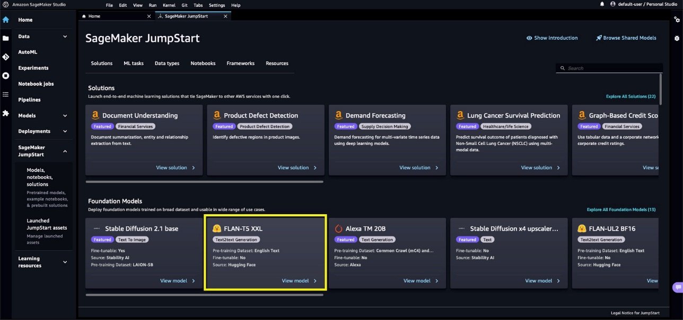The width and height of the screenshot is (683, 320).
Task: Open the File Browser folder icon
Action: click(6, 39)
